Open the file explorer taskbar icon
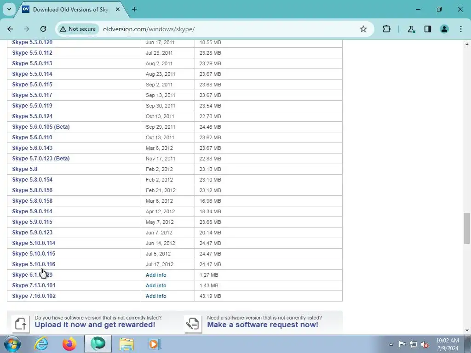 tap(126, 344)
